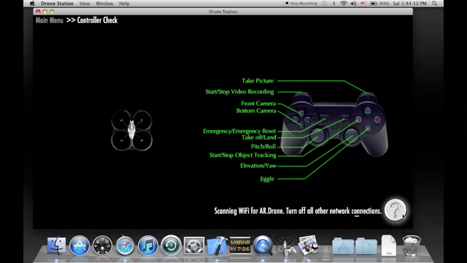Screen dimensions: 467x263
Task: Click the Pitch/Roll label
Action: click(x=263, y=147)
